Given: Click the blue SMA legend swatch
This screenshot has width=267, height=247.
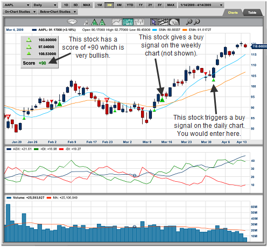Looking at the screenshot, I should point(154,30).
